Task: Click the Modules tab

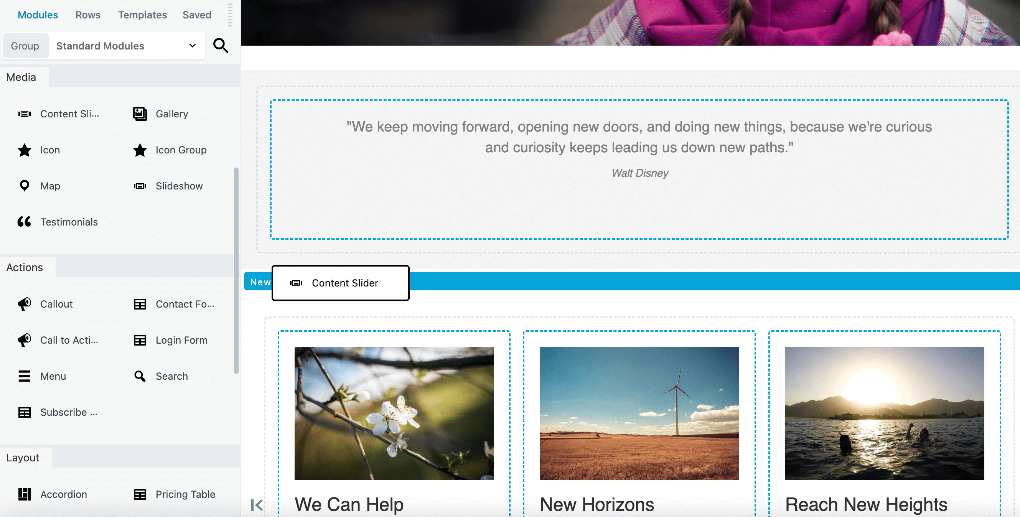Action: [38, 15]
